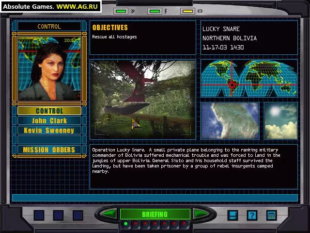
Task: Click the link status icon beside first green light
Action: pos(133,11)
